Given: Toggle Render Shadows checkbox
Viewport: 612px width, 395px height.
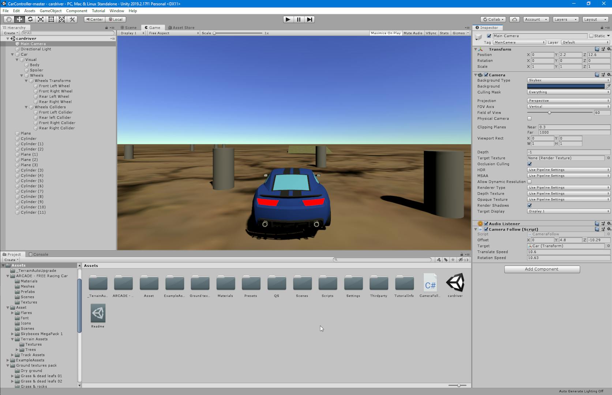Looking at the screenshot, I should coord(529,206).
